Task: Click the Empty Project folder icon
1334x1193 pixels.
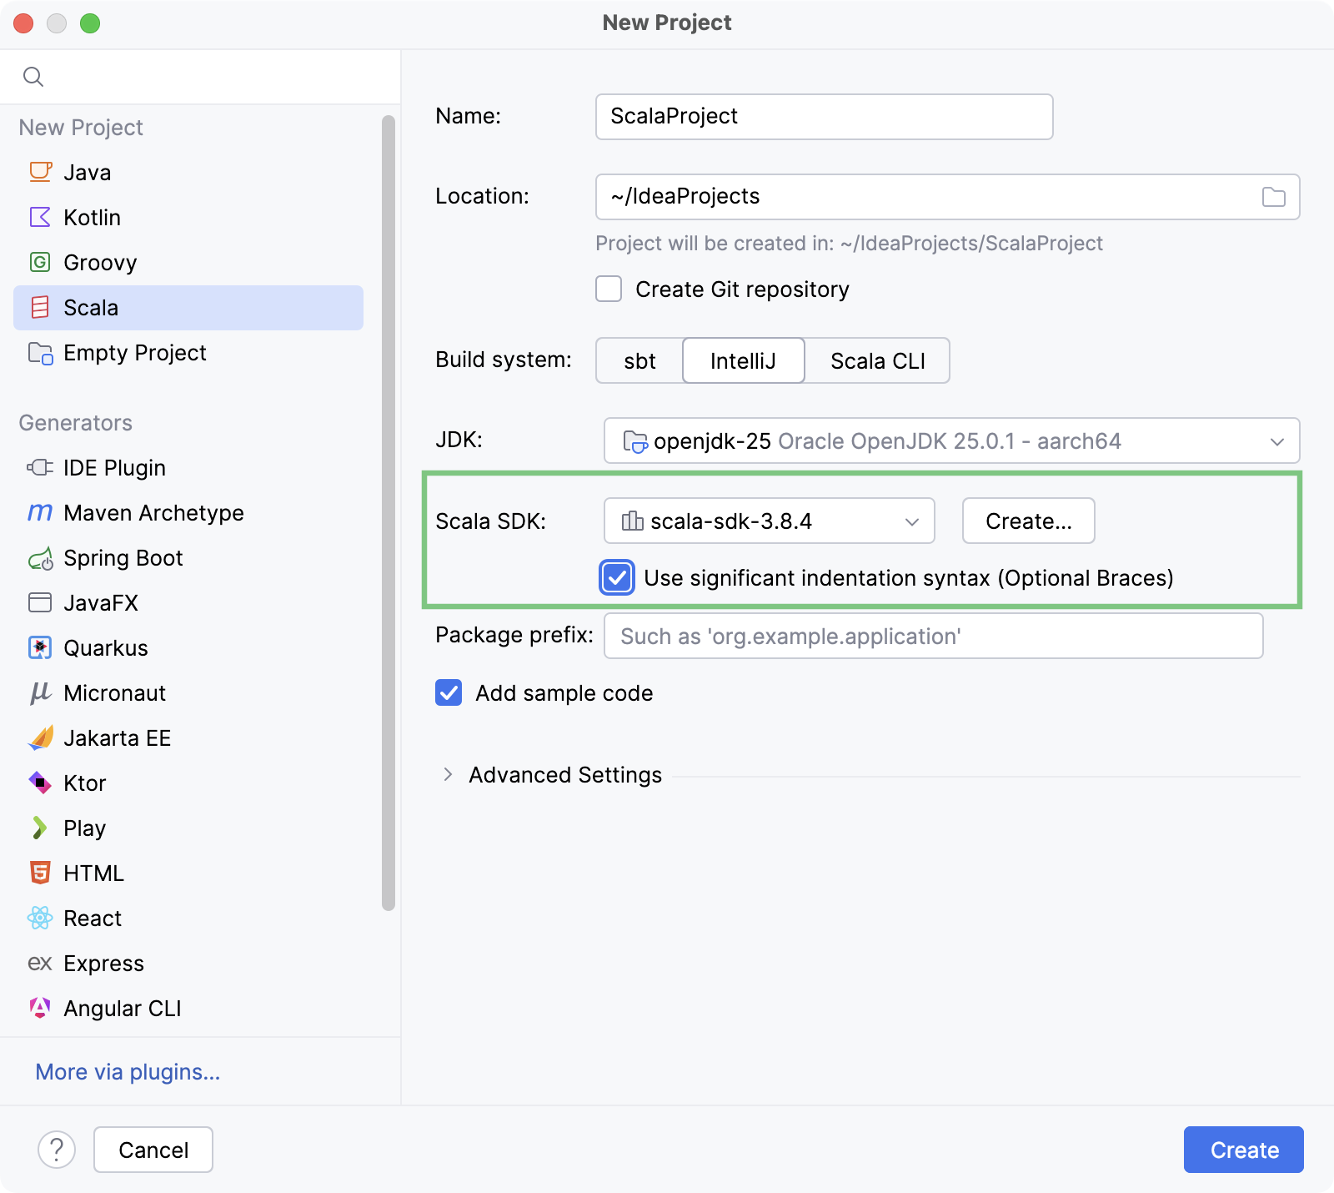Action: [40, 353]
